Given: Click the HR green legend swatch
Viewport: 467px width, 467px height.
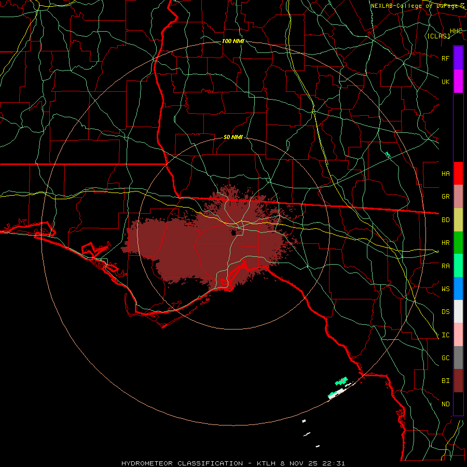Looking at the screenshot, I should pyautogui.click(x=458, y=242).
